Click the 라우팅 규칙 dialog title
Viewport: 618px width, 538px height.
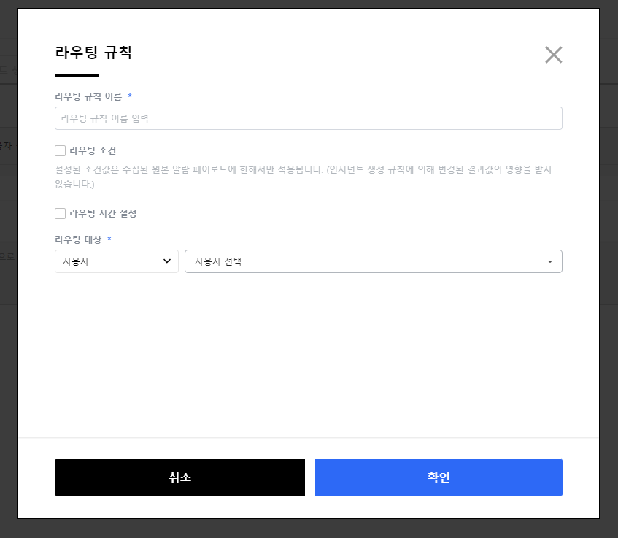point(93,53)
